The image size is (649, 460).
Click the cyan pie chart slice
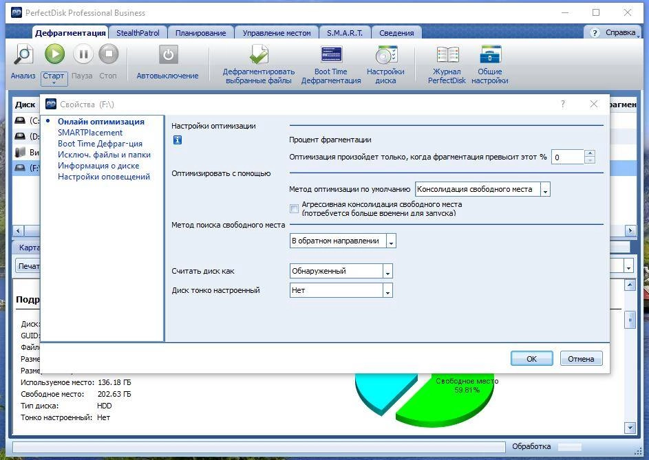(383, 391)
